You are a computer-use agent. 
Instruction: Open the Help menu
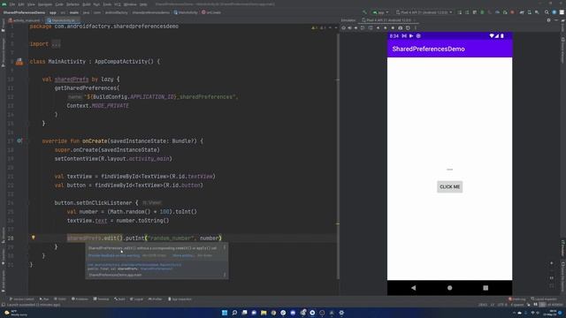pos(143,4)
